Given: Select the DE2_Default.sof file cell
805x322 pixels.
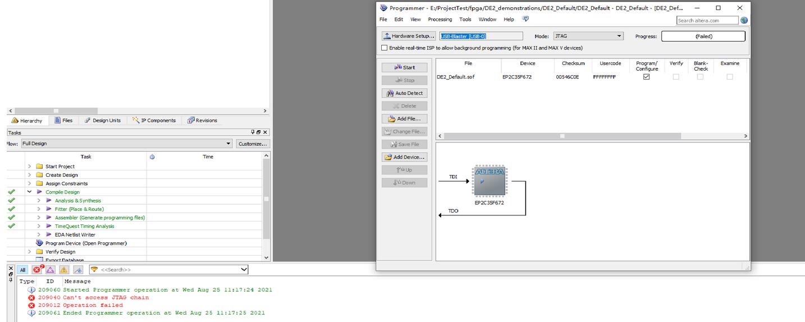Looking at the screenshot, I should [456, 77].
